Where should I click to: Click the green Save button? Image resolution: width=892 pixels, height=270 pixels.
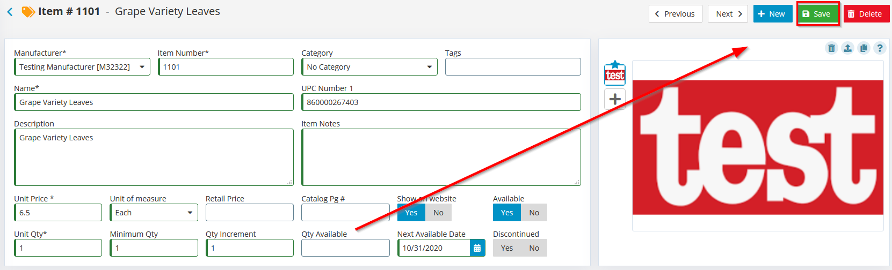pyautogui.click(x=817, y=14)
